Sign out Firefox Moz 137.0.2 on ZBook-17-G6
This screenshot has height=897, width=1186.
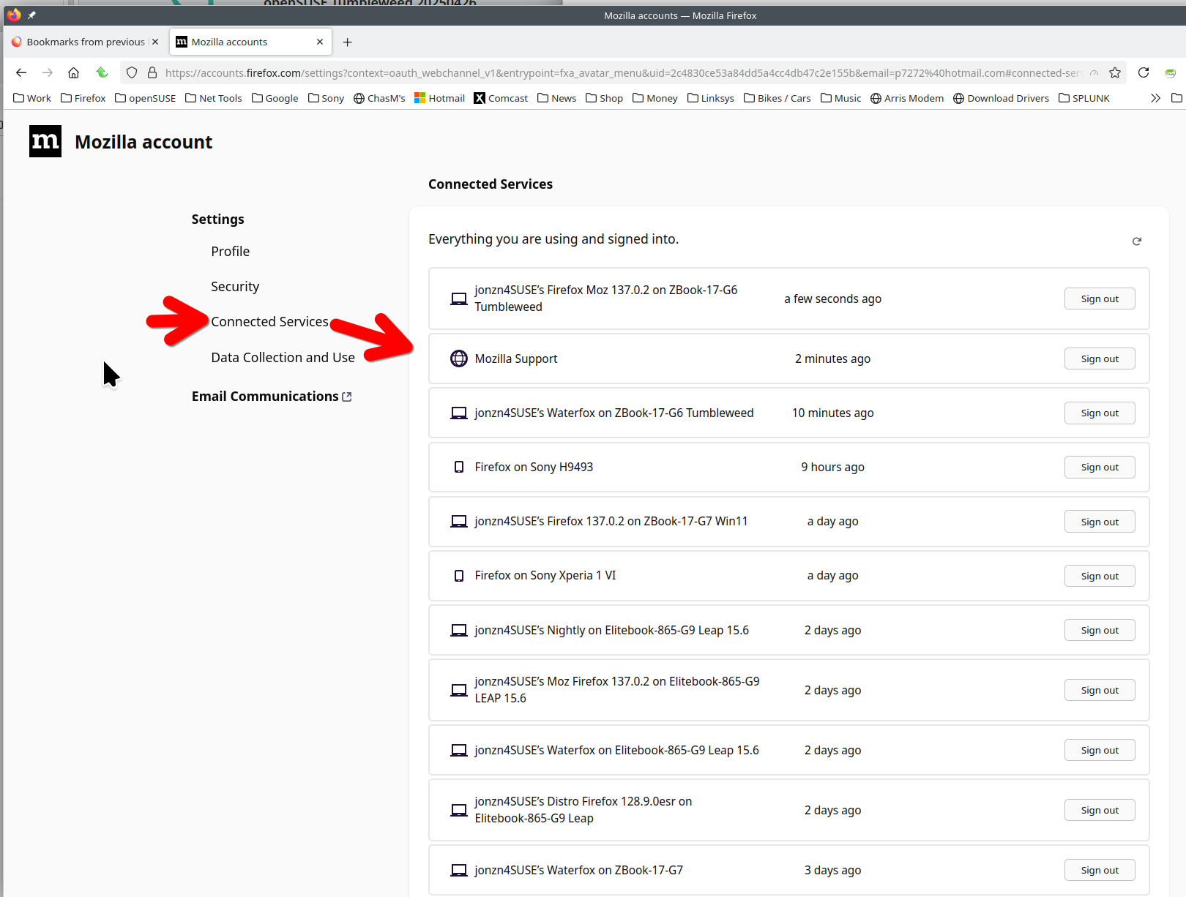[1100, 299]
